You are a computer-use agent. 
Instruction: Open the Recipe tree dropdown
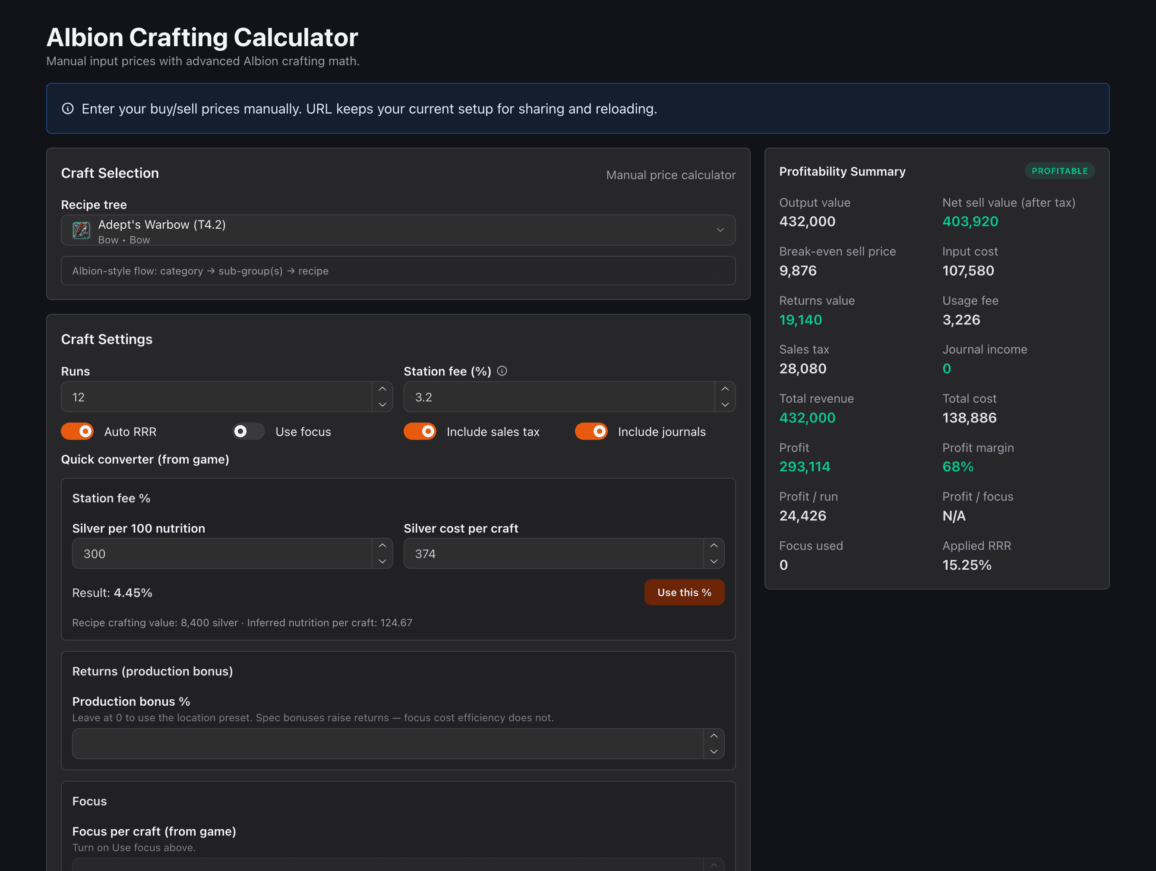pyautogui.click(x=398, y=230)
